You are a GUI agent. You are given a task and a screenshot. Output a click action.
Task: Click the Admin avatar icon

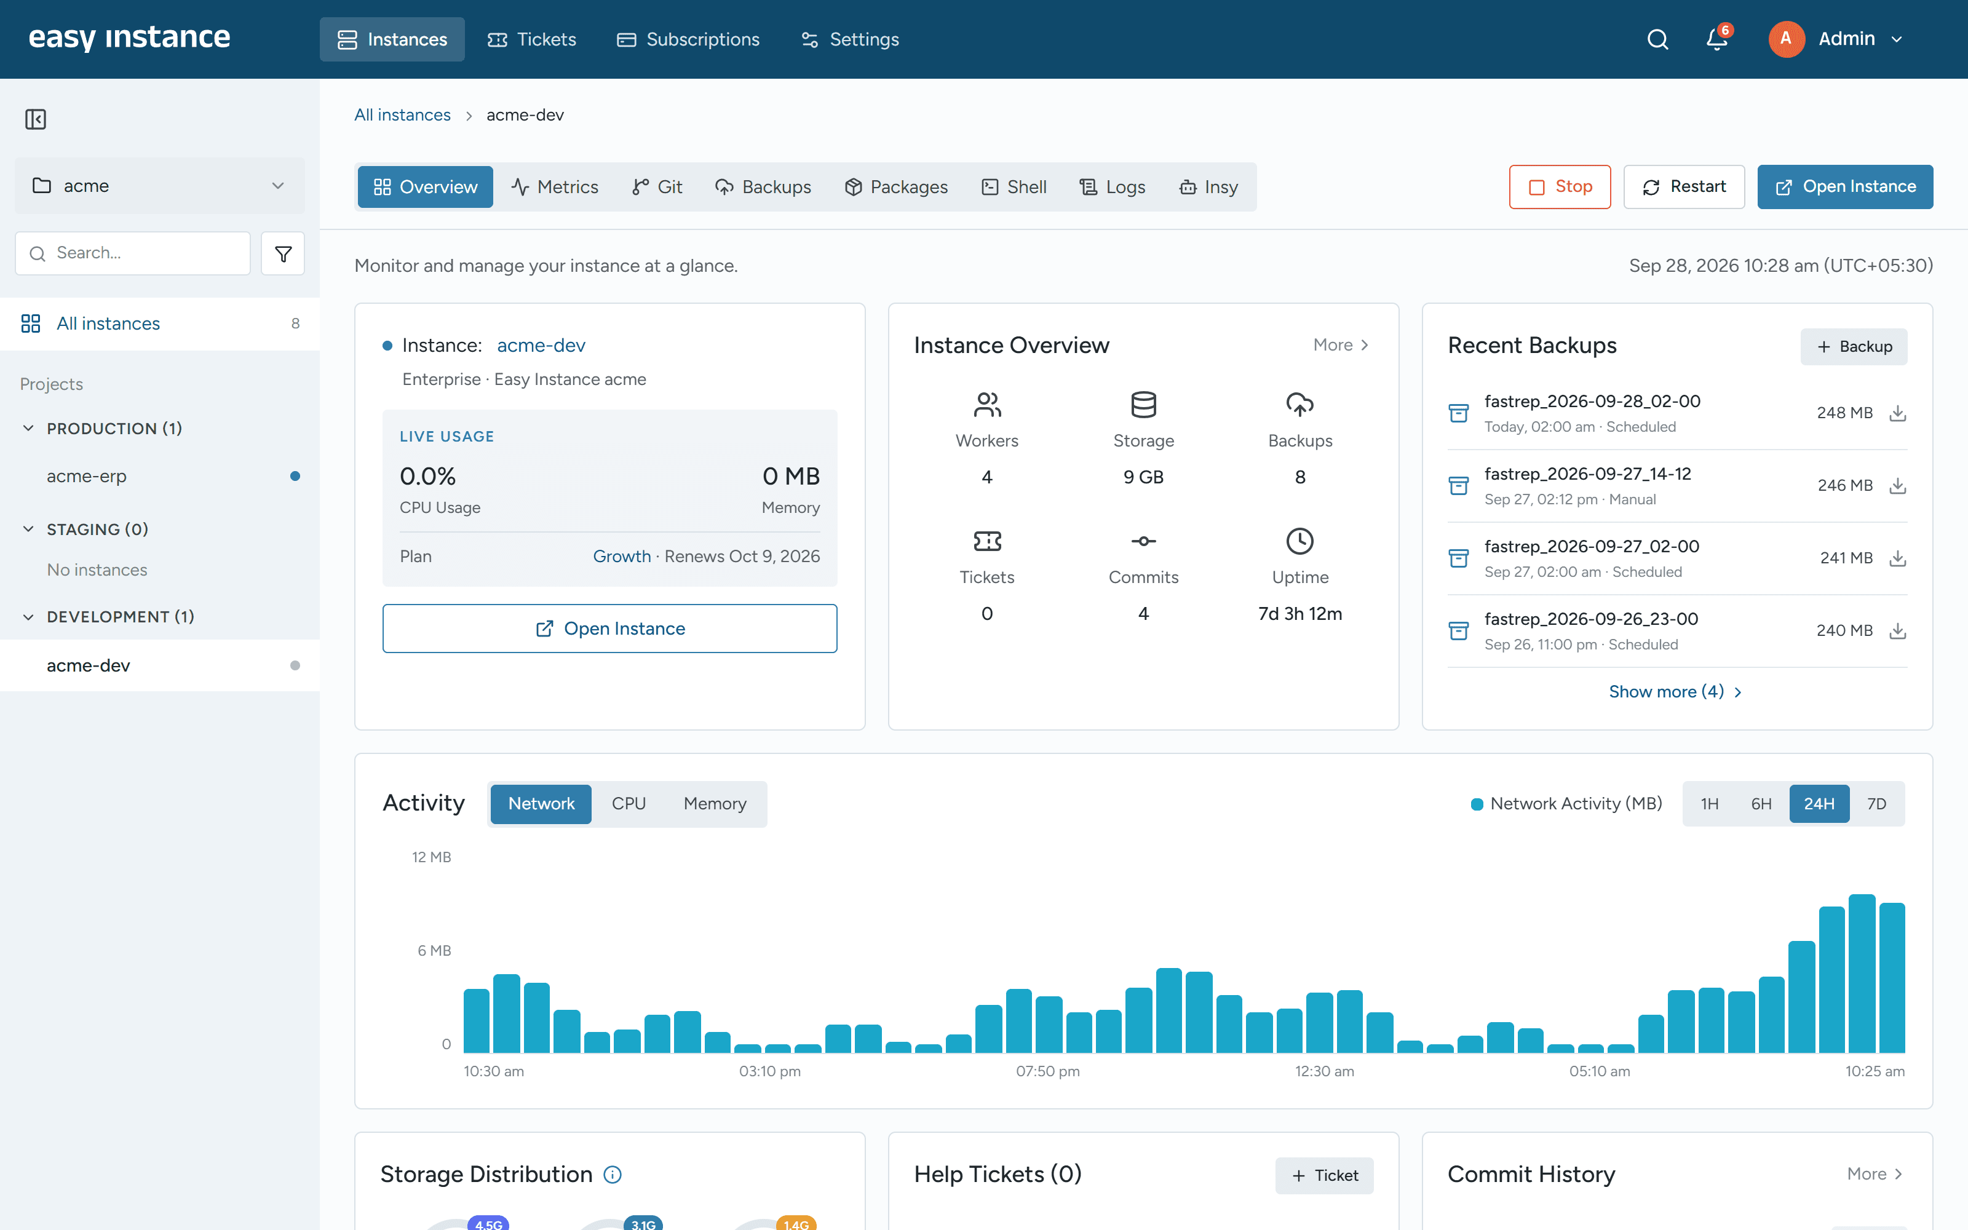tap(1786, 39)
